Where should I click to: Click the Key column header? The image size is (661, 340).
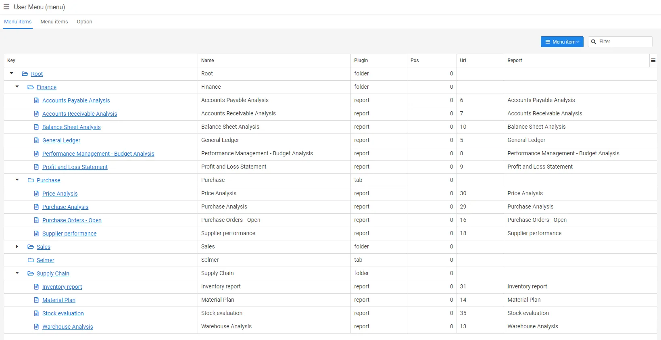(11, 60)
